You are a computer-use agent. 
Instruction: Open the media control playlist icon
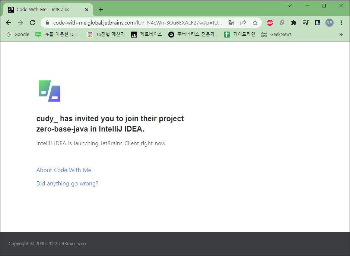(306, 23)
